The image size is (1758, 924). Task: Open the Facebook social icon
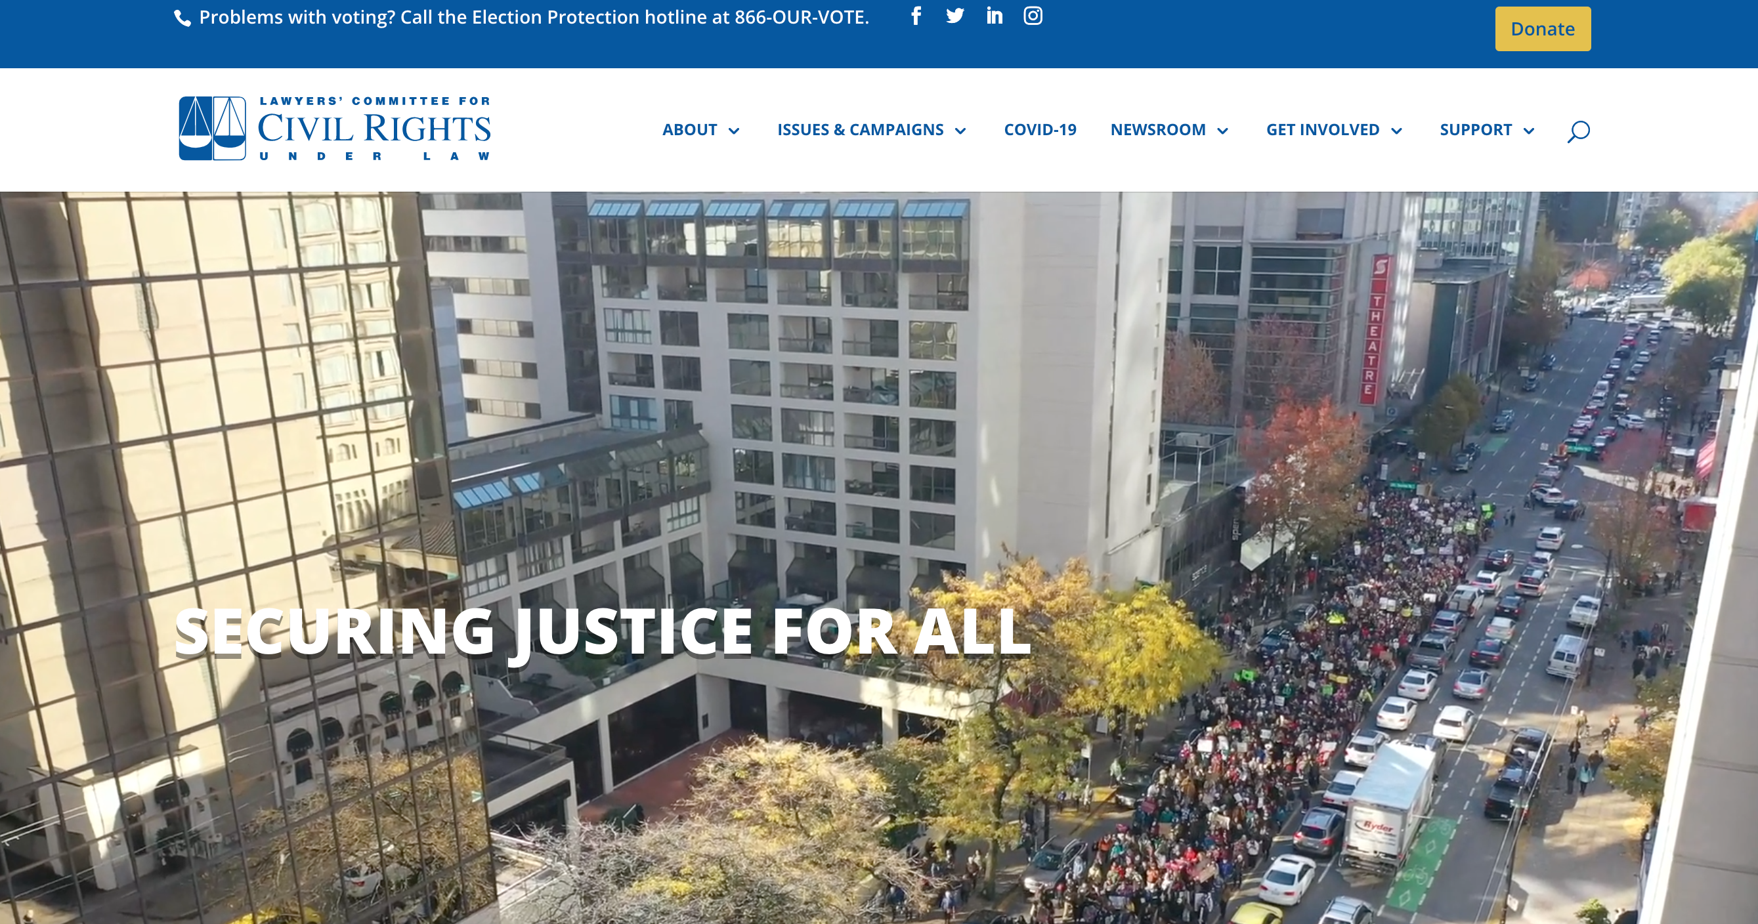coord(916,16)
